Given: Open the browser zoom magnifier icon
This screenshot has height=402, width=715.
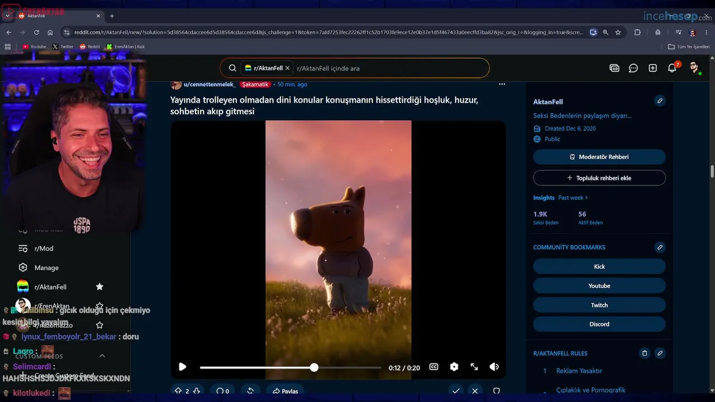Looking at the screenshot, I should 606,32.
